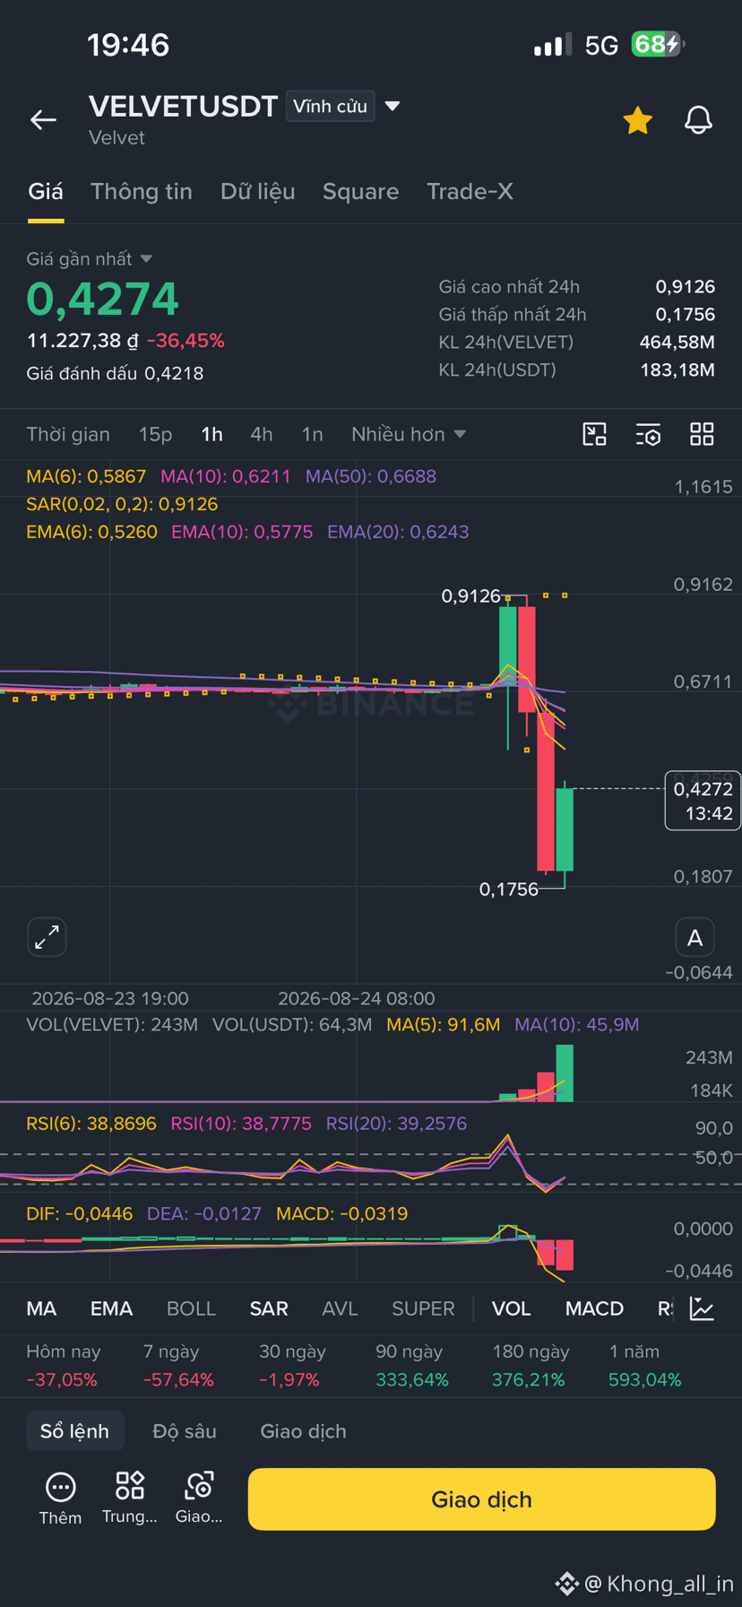Select Thời gian timeframe
The height and width of the screenshot is (1607, 742).
coord(68,435)
